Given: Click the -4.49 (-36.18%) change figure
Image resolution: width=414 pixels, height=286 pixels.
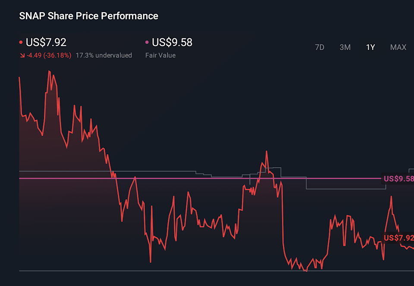Looking at the screenshot, I should 49,55.
